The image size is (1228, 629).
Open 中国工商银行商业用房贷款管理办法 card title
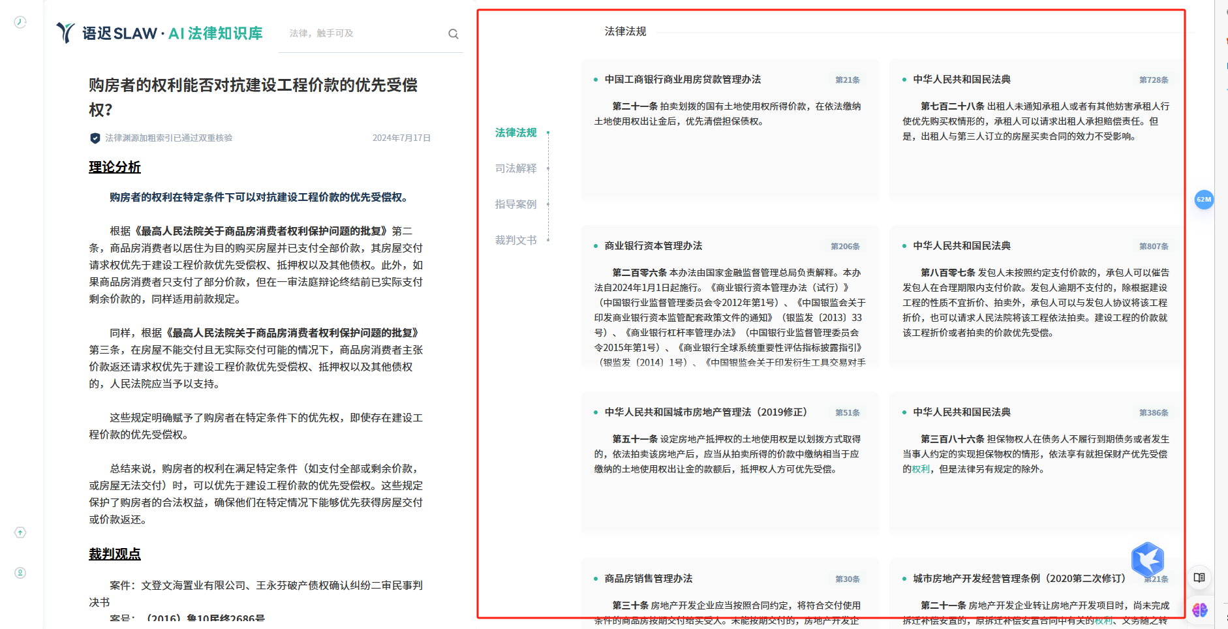pyautogui.click(x=683, y=80)
